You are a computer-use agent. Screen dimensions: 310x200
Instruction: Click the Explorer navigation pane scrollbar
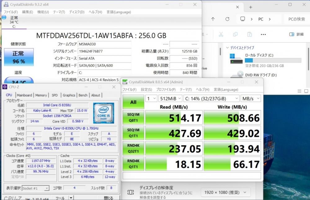pos(220,51)
